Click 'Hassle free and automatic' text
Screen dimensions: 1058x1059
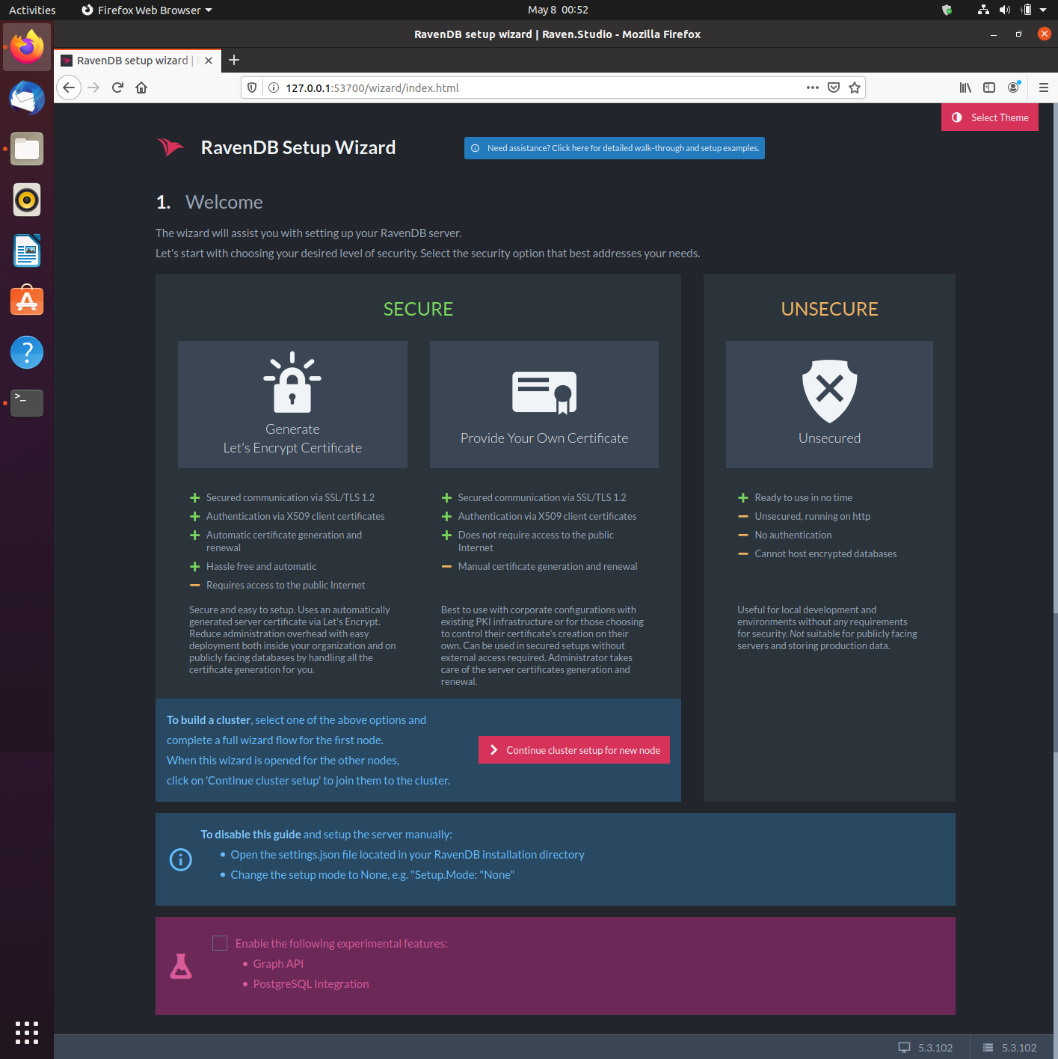(x=261, y=566)
